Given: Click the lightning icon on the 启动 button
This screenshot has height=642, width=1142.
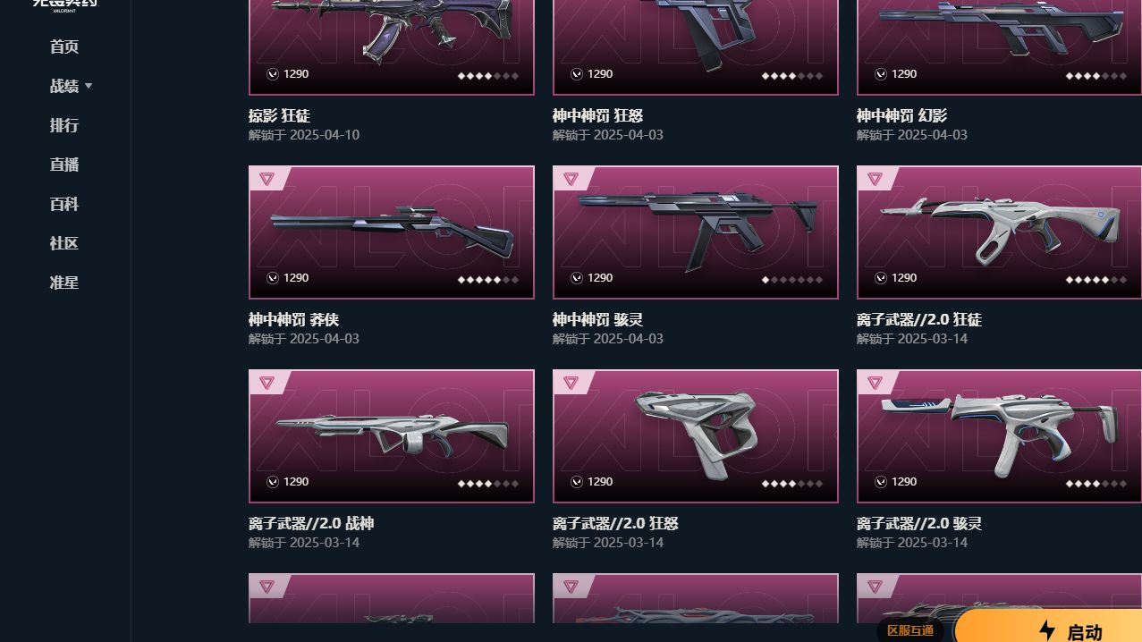Looking at the screenshot, I should tap(1047, 630).
